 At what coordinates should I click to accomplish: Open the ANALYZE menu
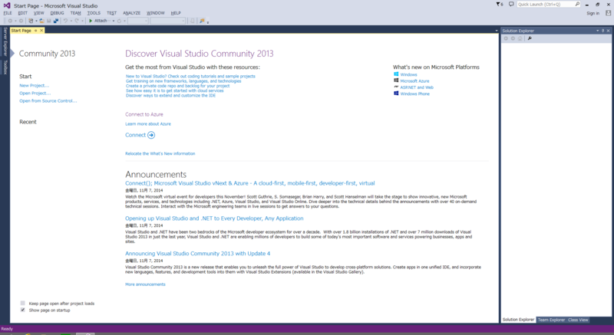pos(131,13)
